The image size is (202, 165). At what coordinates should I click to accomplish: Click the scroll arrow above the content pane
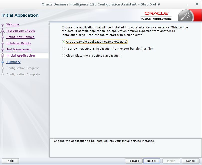click(x=49, y=23)
